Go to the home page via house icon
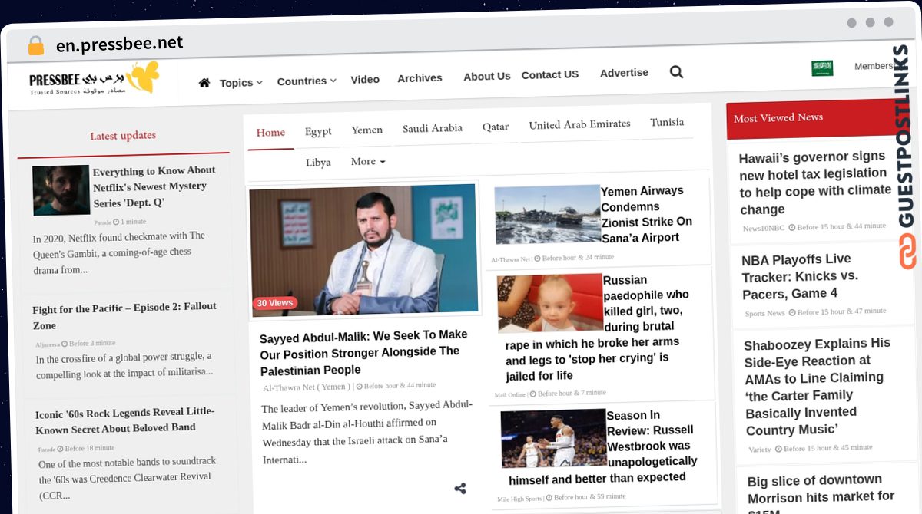The width and height of the screenshot is (922, 514). point(204,83)
